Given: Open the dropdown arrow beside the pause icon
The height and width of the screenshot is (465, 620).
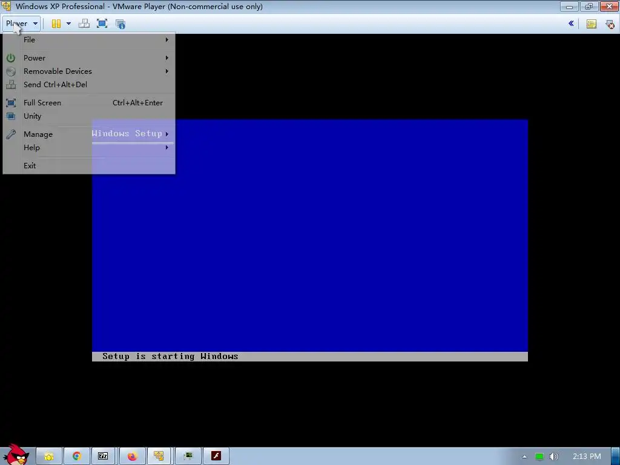Looking at the screenshot, I should click(x=68, y=24).
